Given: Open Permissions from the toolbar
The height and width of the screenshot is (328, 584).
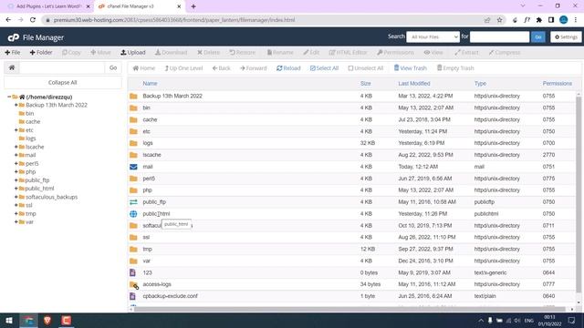Looking at the screenshot, I should tap(395, 53).
